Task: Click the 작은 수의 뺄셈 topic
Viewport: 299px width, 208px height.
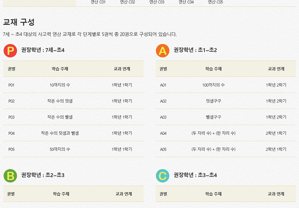Action: click(60, 117)
